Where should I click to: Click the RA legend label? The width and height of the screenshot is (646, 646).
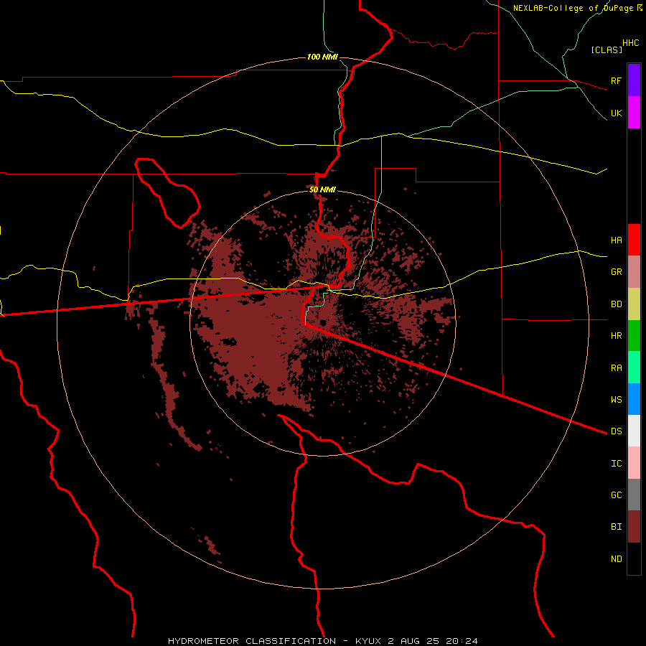616,368
